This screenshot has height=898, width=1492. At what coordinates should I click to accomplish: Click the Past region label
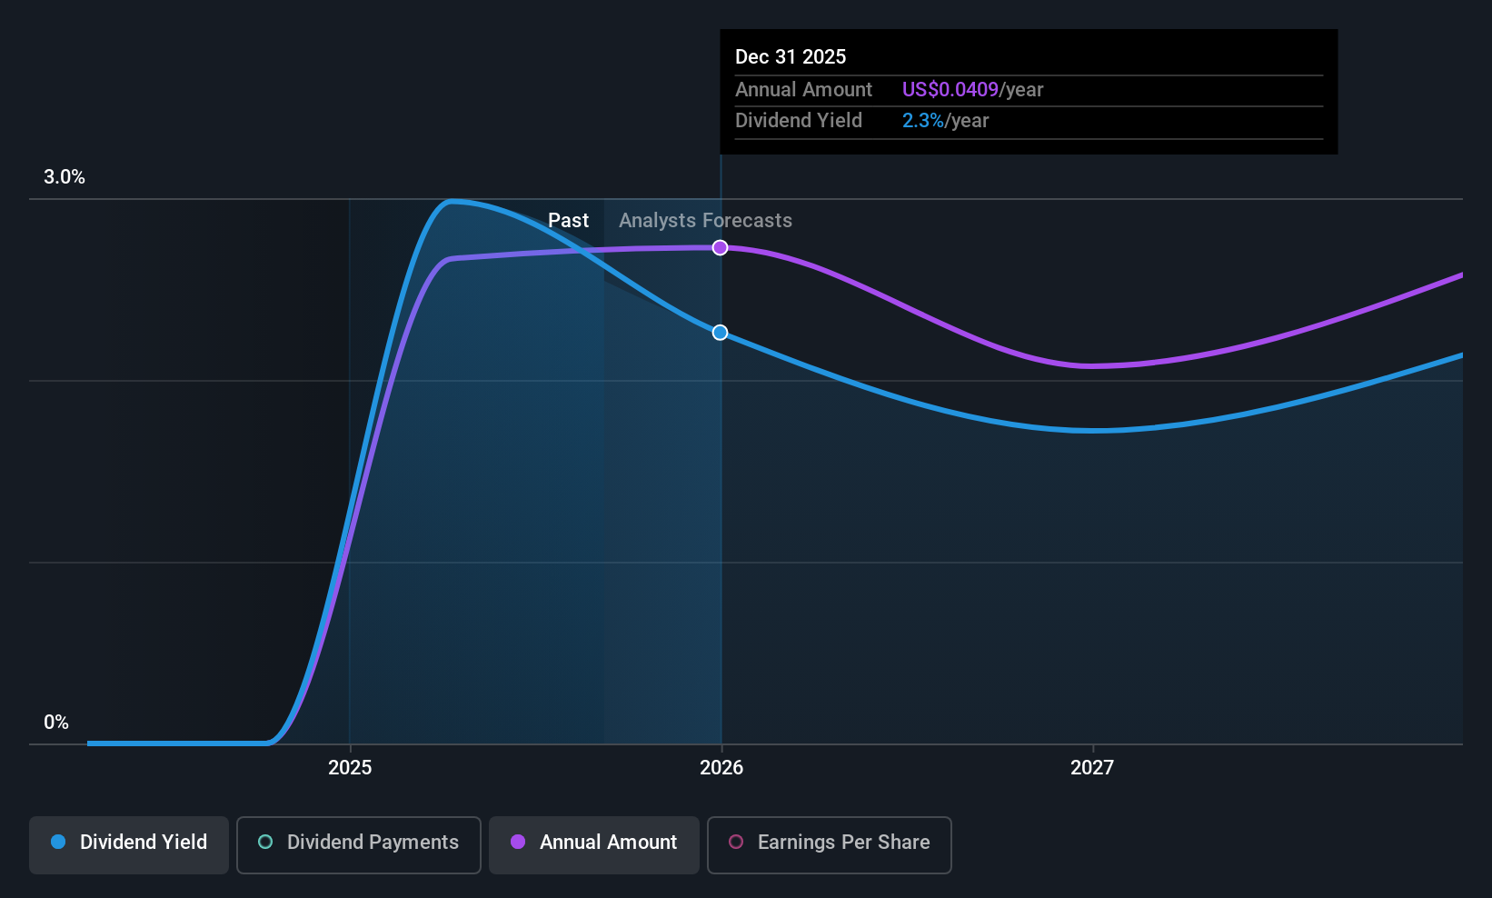[568, 221]
